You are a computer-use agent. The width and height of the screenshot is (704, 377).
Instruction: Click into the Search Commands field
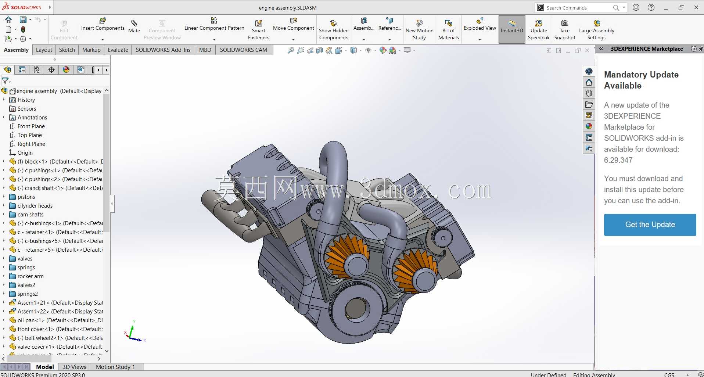pyautogui.click(x=578, y=8)
